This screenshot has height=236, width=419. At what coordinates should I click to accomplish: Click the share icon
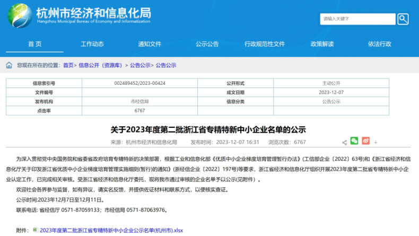[344, 142]
